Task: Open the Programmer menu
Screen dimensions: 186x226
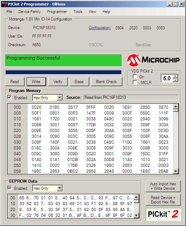Action: pos(57,12)
